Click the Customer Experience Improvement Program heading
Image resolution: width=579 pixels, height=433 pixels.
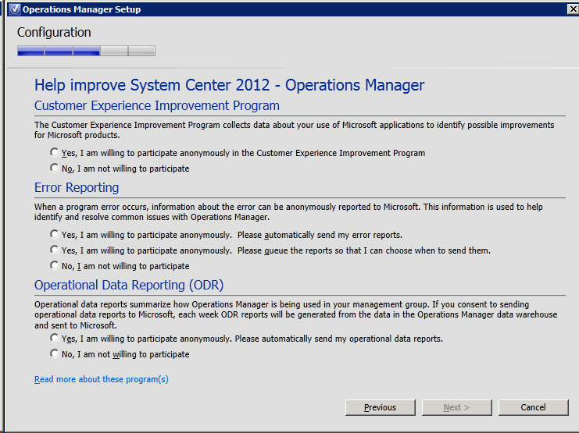pyautogui.click(x=156, y=106)
